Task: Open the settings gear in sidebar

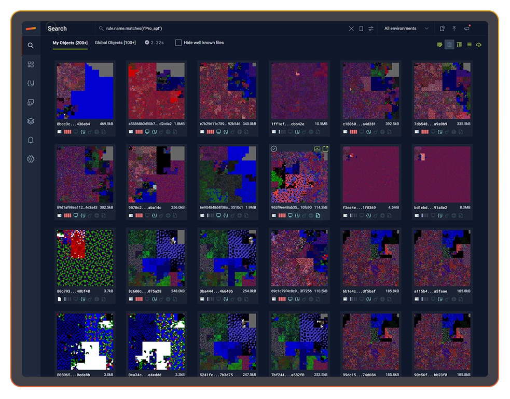Action: [x=31, y=159]
